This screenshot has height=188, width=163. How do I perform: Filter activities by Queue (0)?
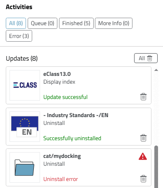point(43,23)
